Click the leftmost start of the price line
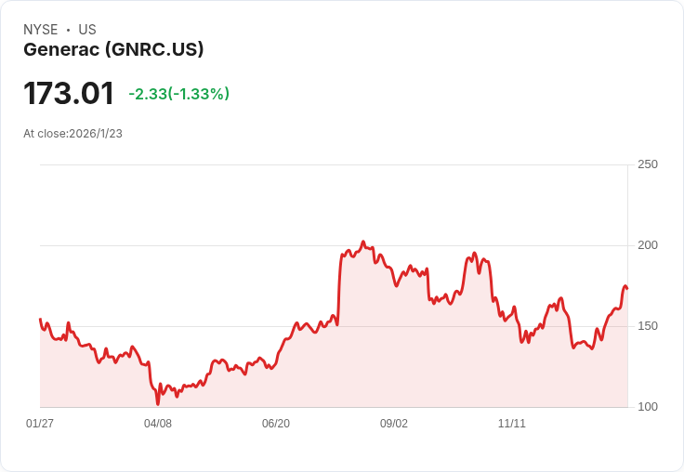The height and width of the screenshot is (472, 684). click(x=40, y=319)
